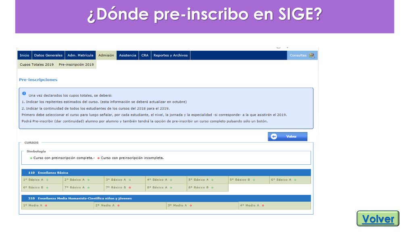This screenshot has width=413, height=232.
Task: Click green status dot of 2º Básico A
Action: (88, 180)
